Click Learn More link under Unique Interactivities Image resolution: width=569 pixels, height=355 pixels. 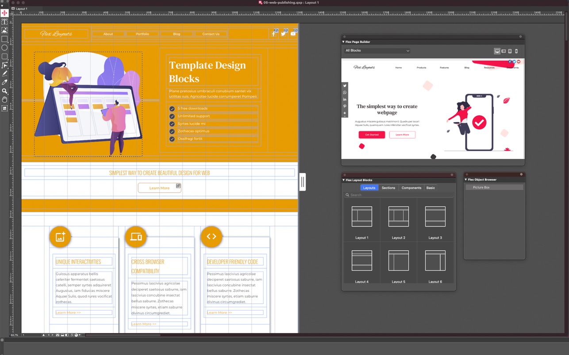tap(68, 313)
